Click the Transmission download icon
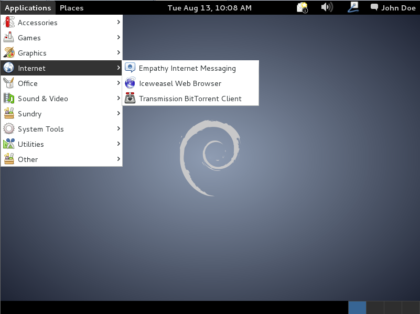The height and width of the screenshot is (314, 420). 130,98
